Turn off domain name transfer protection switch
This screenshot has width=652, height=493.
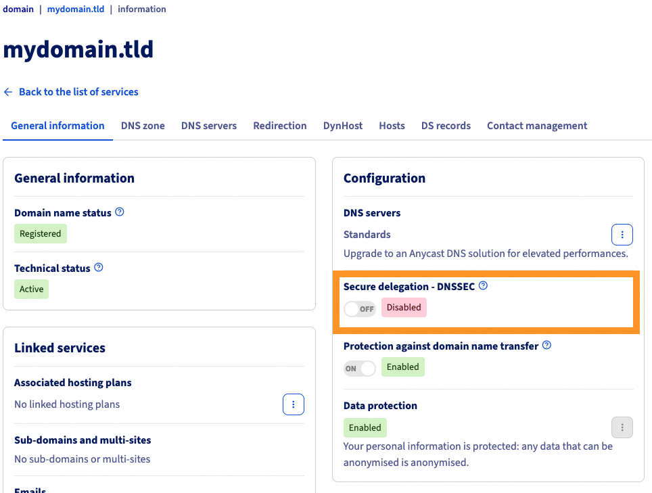tap(359, 369)
